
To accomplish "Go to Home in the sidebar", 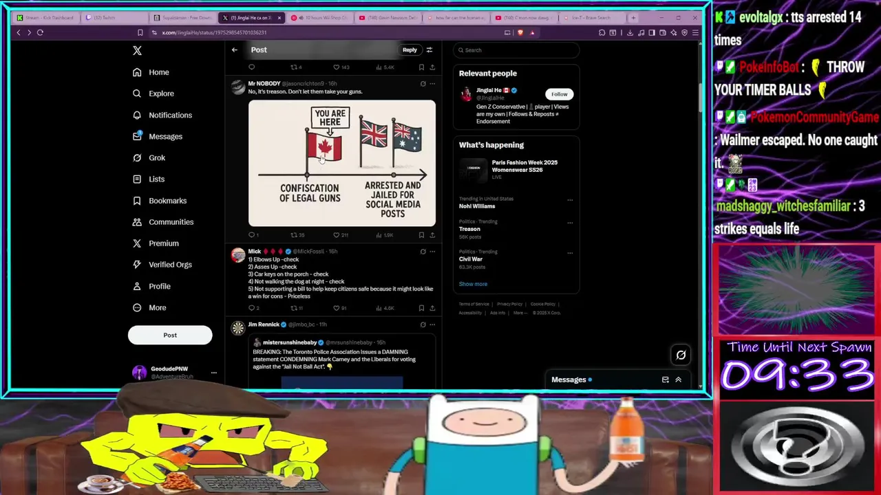I will 151,72.
